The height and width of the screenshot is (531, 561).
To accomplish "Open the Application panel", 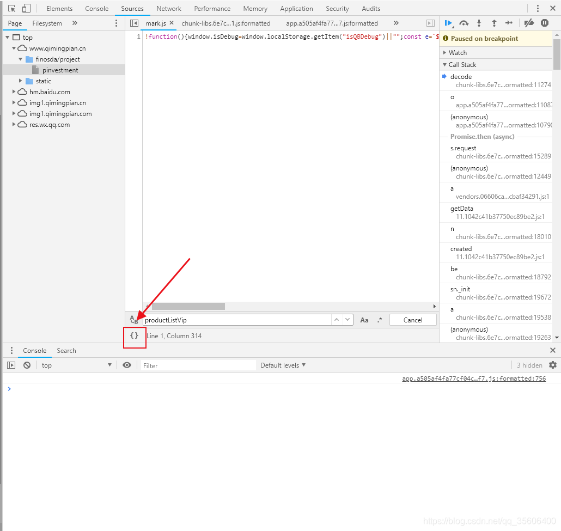I will click(x=297, y=9).
